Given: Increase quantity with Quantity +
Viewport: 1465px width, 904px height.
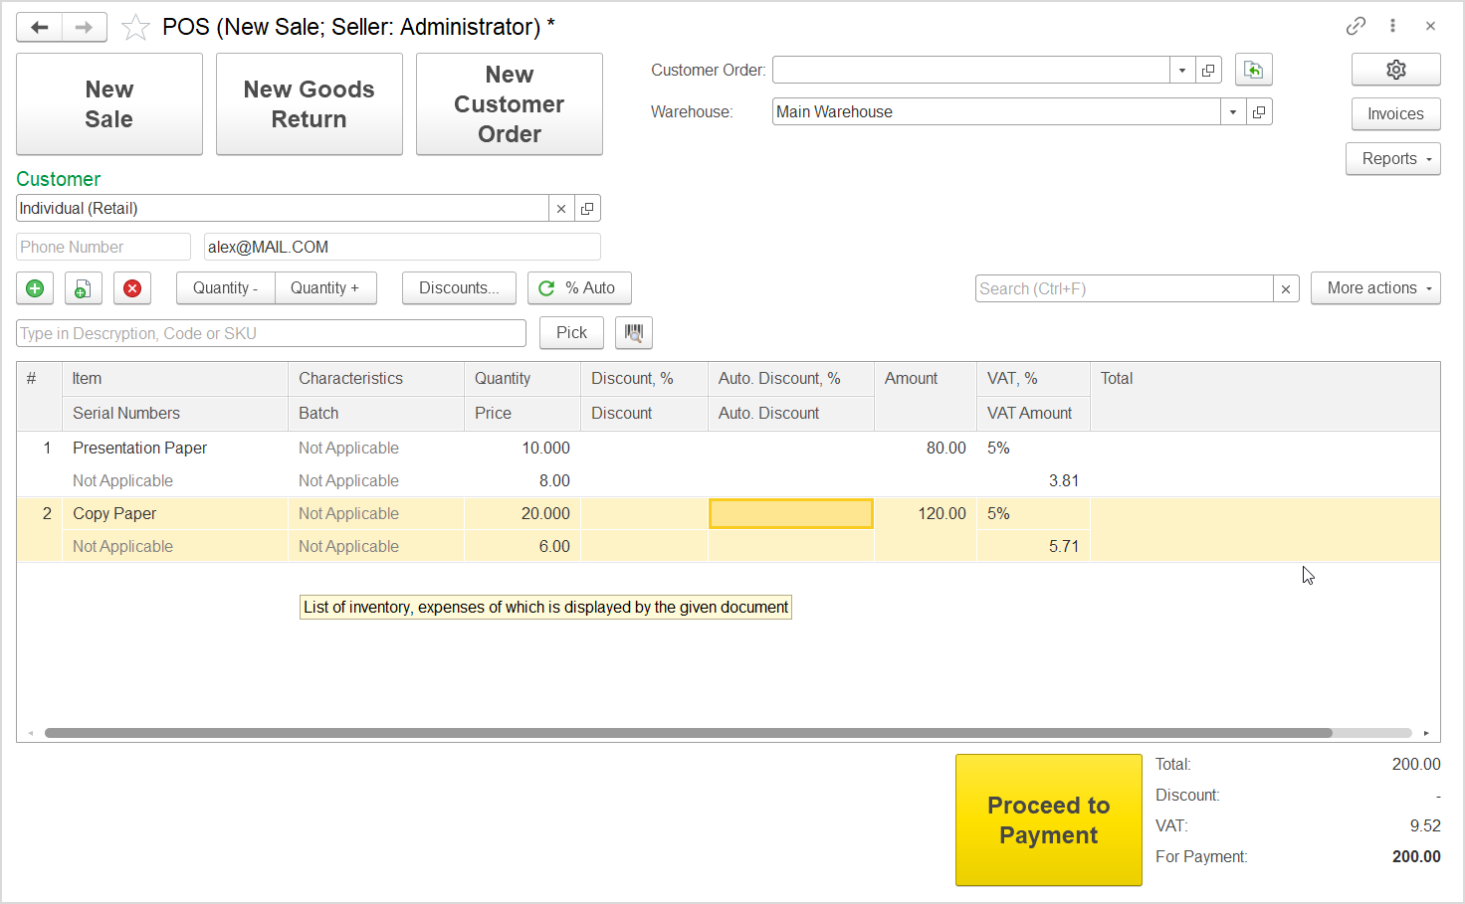Looking at the screenshot, I should 325,288.
